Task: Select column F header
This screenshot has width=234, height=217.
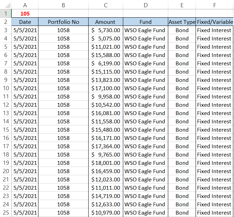Action: click(x=215, y=5)
